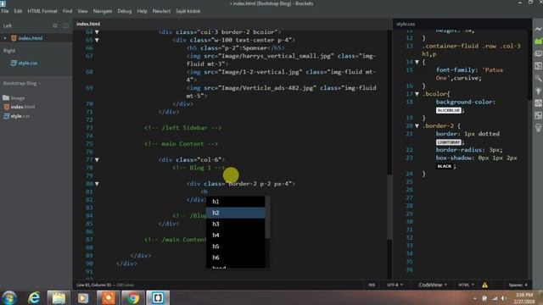The image size is (543, 305).
Task: Launch Internet Explorer from taskbar
Action: click(x=34, y=297)
